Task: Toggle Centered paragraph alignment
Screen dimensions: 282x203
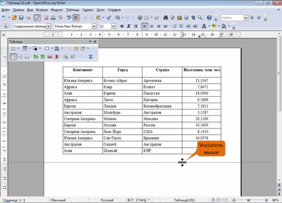Action: tap(152, 26)
